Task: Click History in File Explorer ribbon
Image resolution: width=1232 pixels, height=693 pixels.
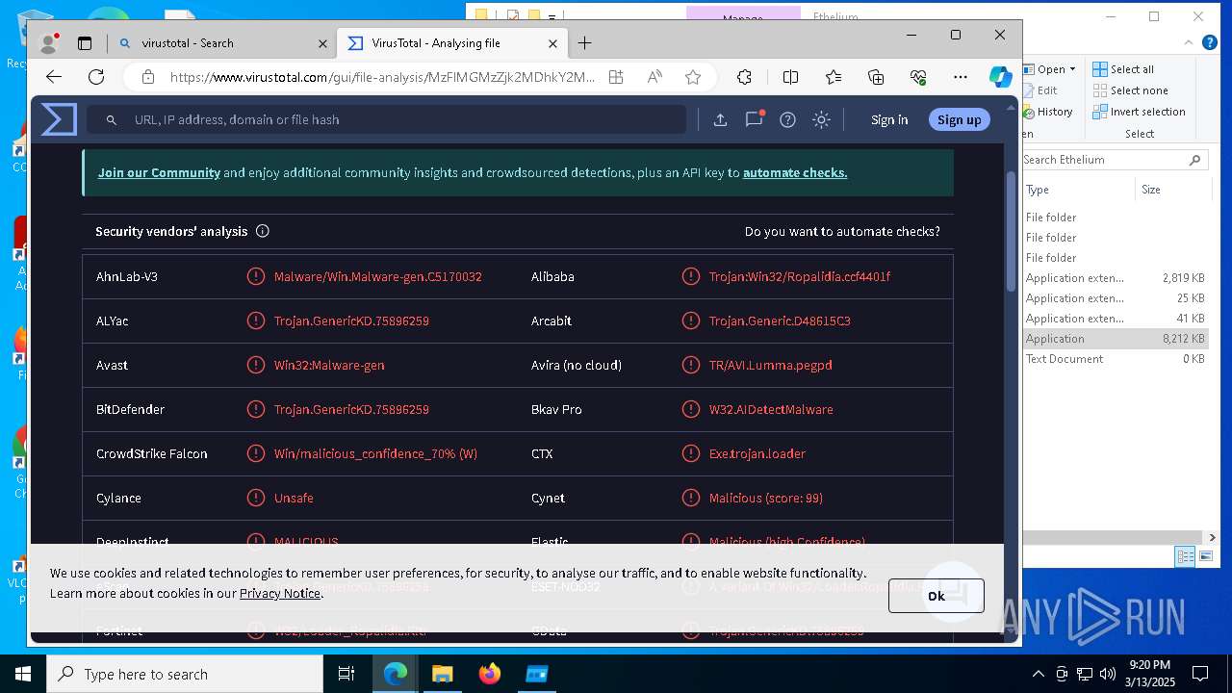Action: 1047,112
